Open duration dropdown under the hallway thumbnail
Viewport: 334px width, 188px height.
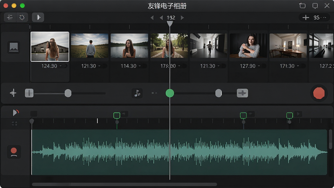point(219,66)
